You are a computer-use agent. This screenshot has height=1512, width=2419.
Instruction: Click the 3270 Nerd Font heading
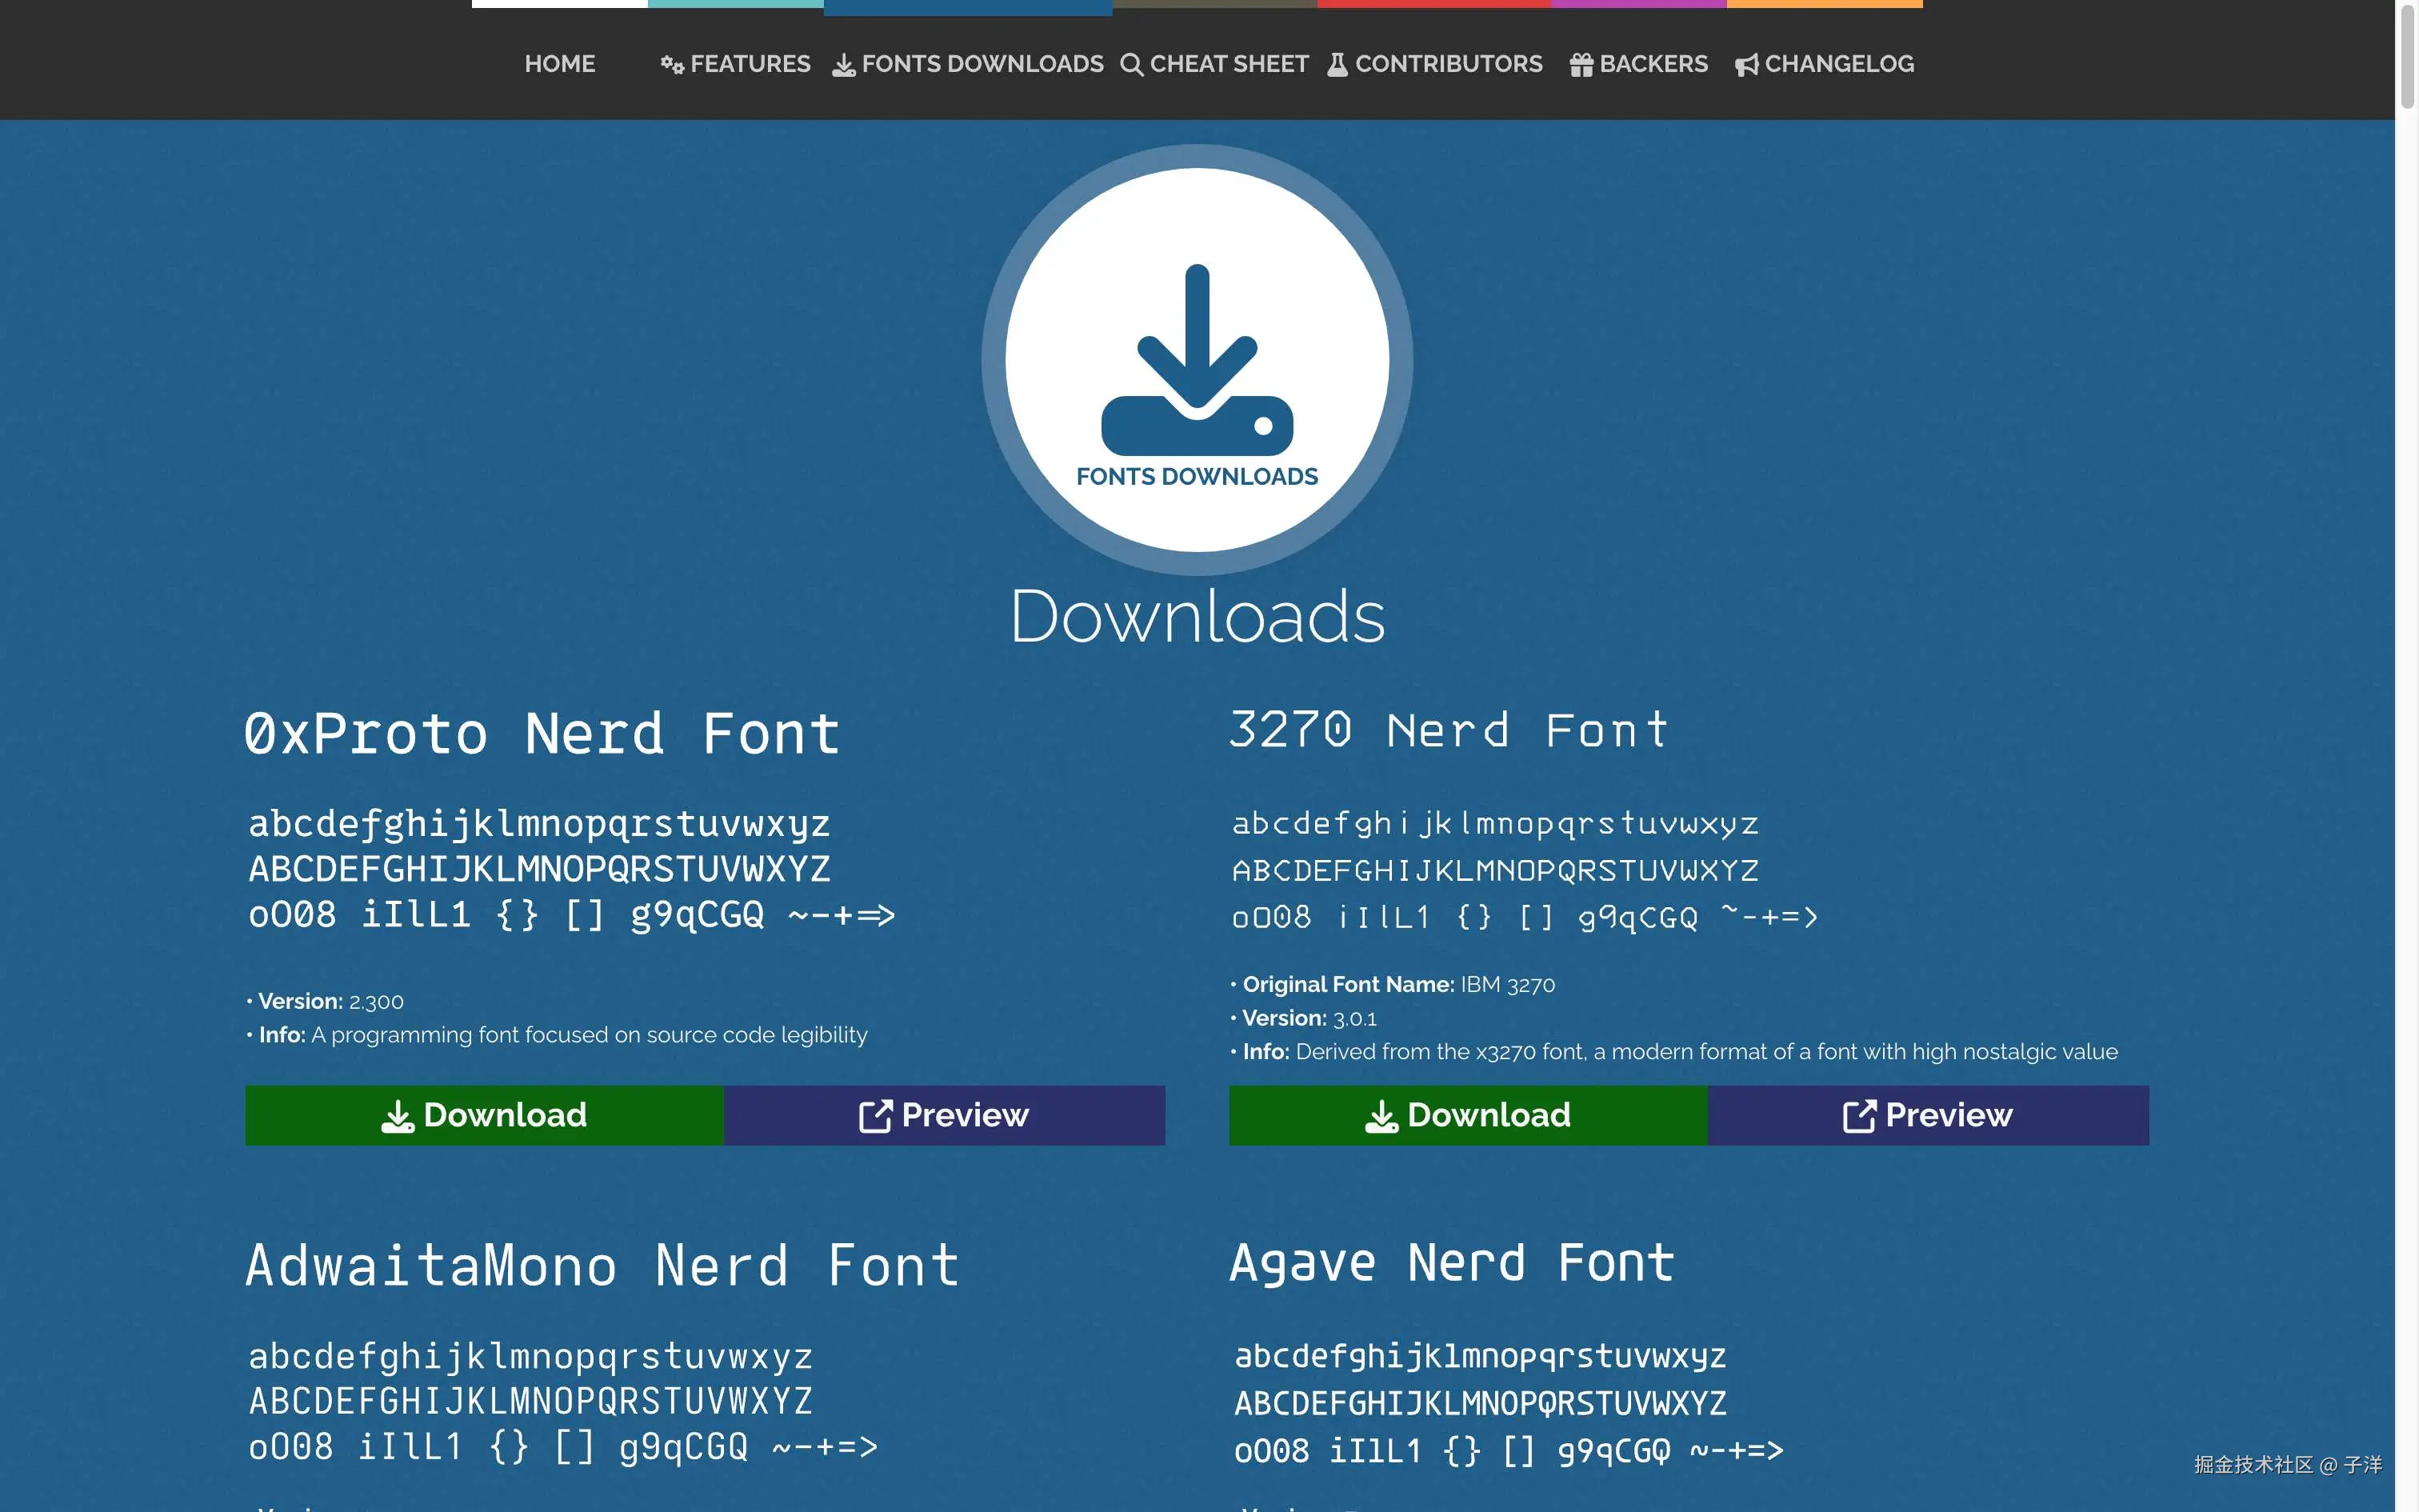[1449, 730]
